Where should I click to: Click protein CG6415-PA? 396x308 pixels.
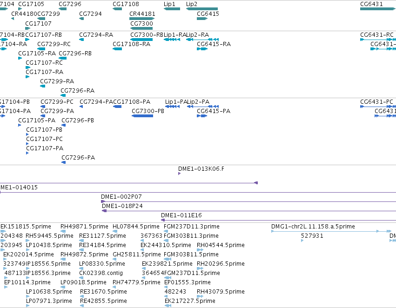pyautogui.click(x=214, y=111)
